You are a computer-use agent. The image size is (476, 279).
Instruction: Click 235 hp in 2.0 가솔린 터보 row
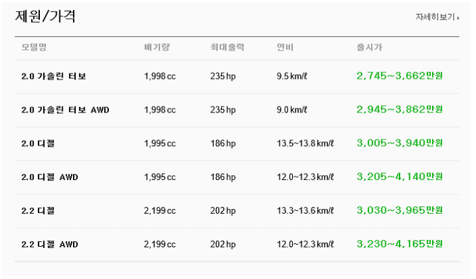[223, 76]
